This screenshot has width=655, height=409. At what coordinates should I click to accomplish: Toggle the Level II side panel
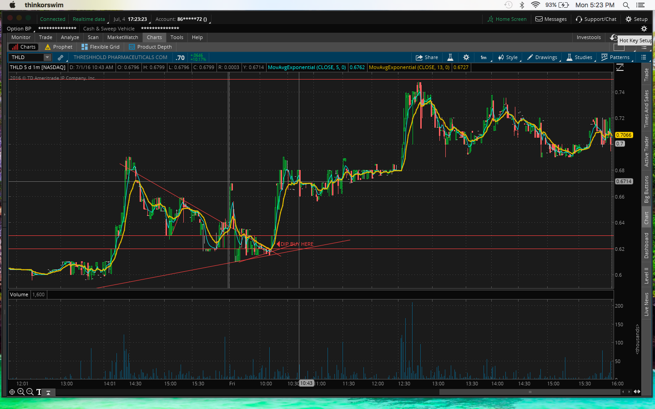(646, 275)
